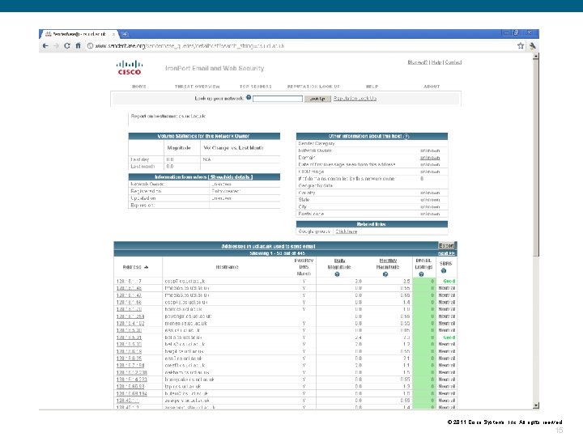583x437 pixels.
Task: Click the help icon under SBRS
Action: (x=444, y=271)
